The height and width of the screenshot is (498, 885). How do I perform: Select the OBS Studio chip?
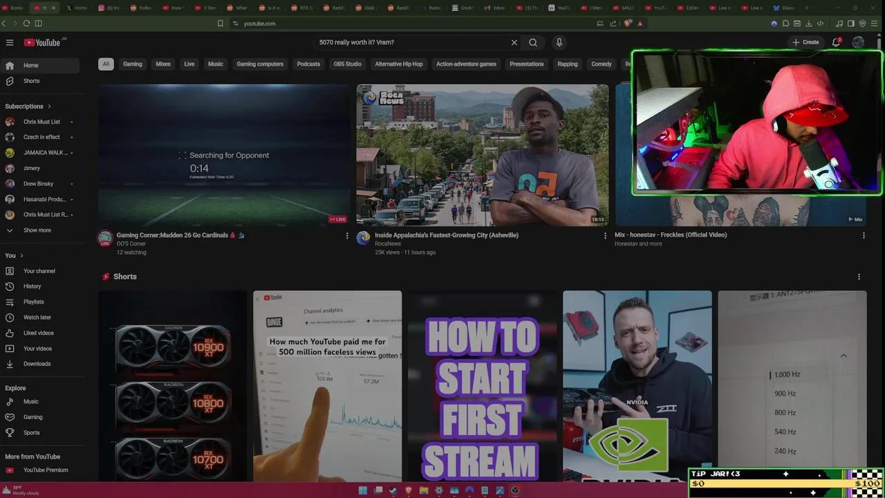(348, 64)
